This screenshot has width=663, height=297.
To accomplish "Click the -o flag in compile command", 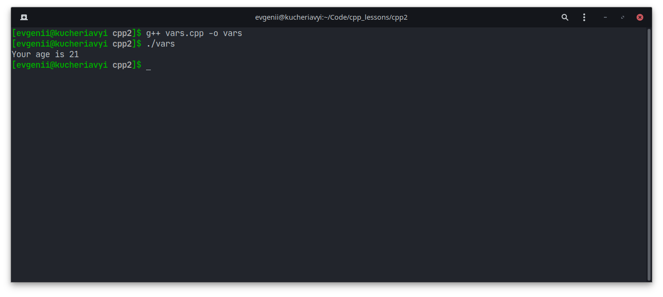I will coord(213,34).
